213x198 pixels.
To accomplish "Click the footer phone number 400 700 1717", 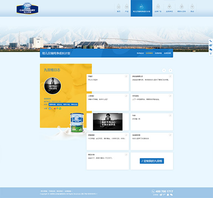I will tap(164, 191).
